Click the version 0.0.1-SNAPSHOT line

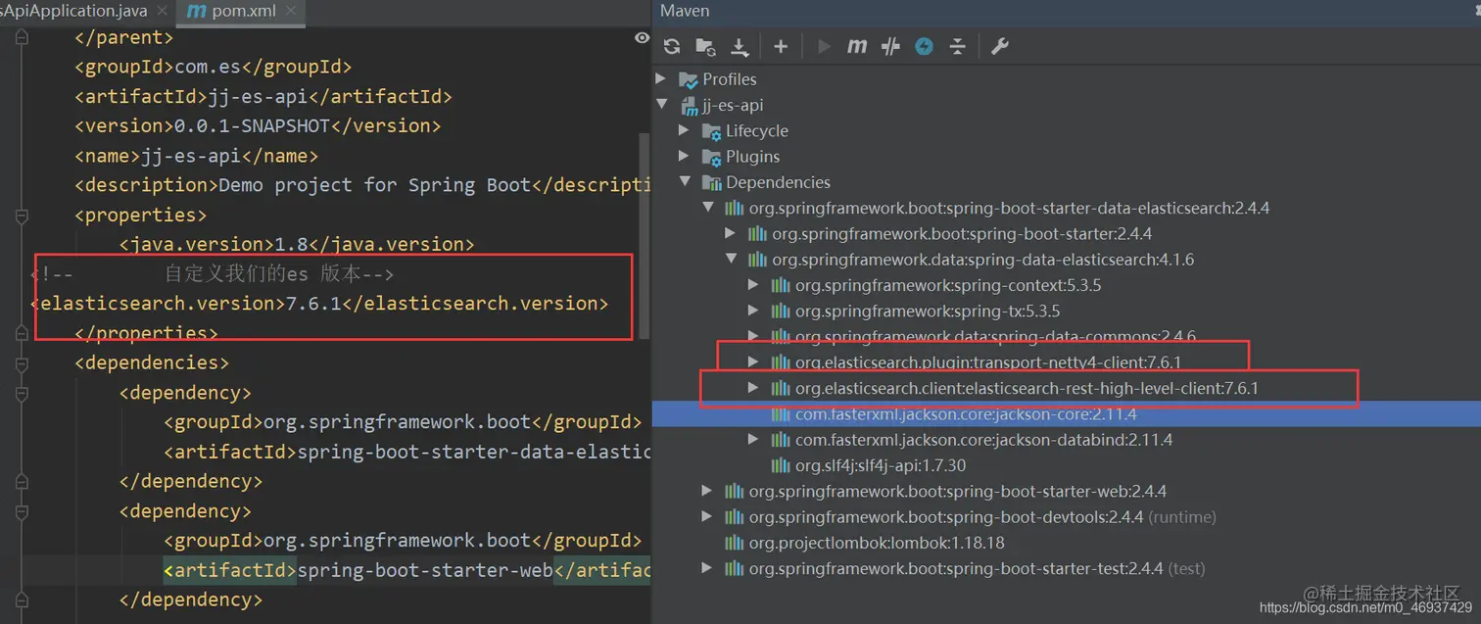pos(258,125)
